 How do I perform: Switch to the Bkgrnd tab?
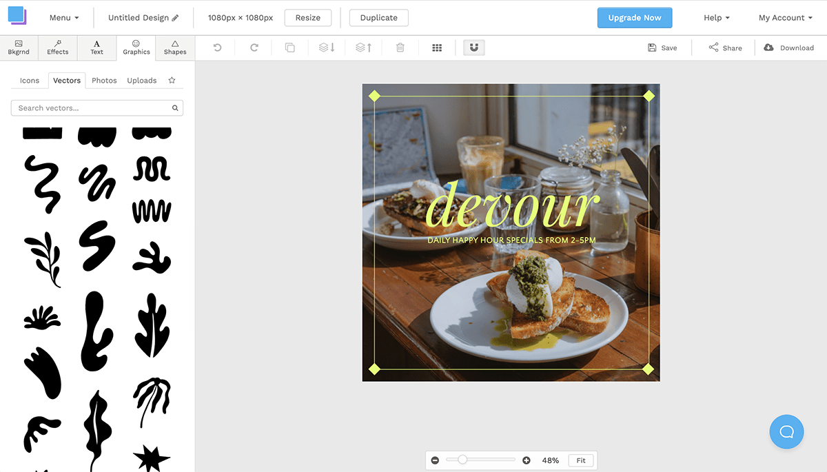(x=19, y=48)
